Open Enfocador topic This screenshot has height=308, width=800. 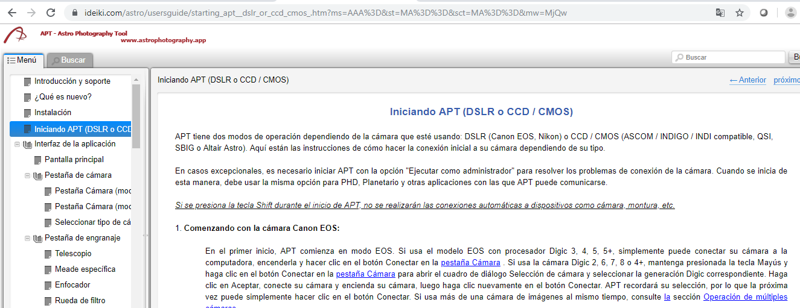(x=72, y=285)
